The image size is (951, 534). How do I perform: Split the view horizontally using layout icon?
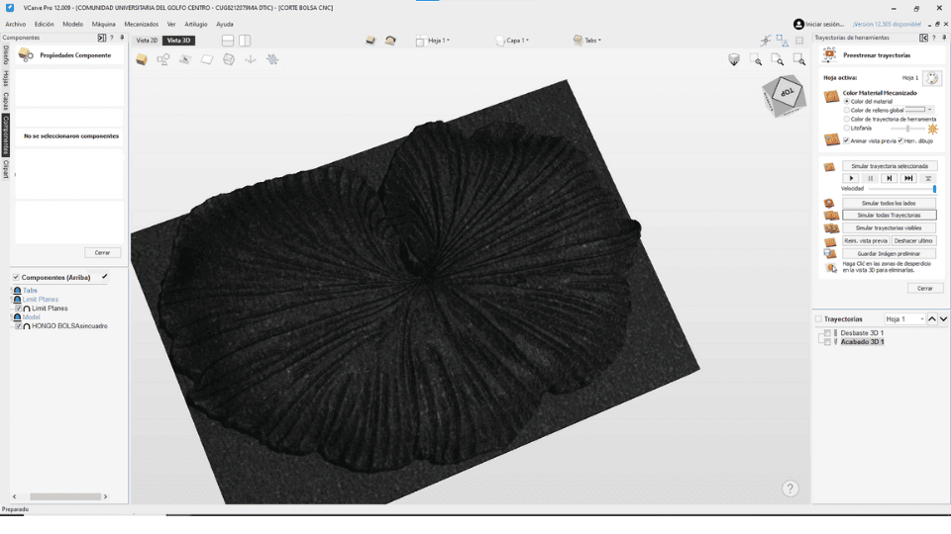point(228,41)
